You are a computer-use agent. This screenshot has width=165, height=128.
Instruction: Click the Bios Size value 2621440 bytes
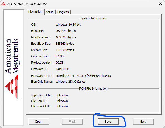pyautogui.click(x=66, y=31)
